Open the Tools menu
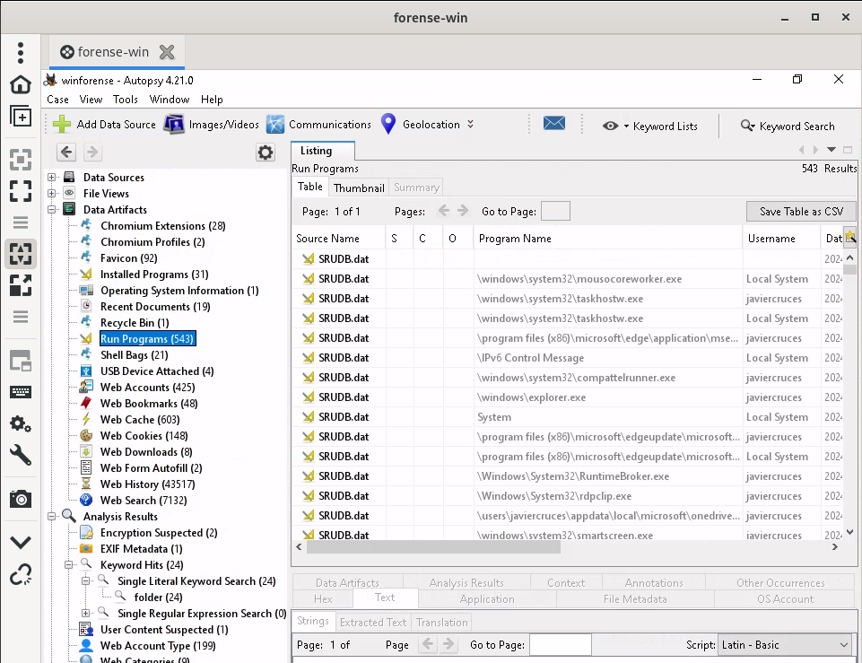 (126, 100)
